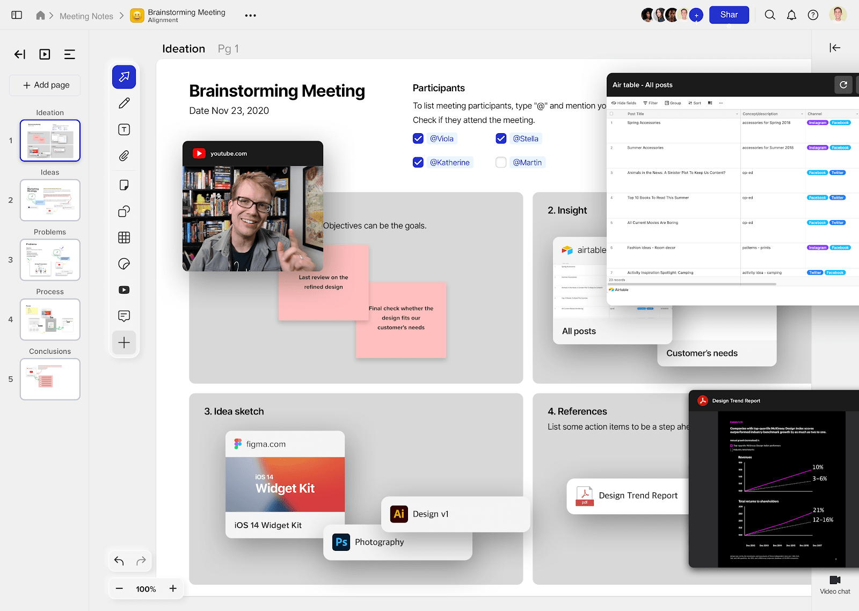Open the row height icon in Airtable toolbar
This screenshot has width=859, height=611.
tap(710, 103)
